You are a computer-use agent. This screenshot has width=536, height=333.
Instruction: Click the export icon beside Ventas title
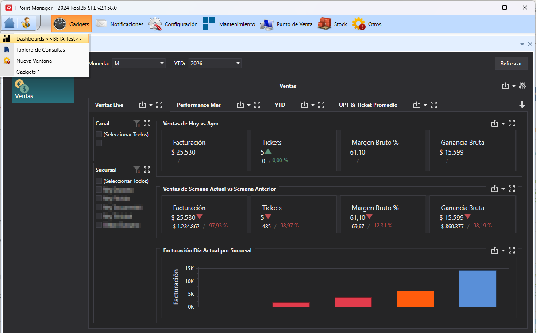click(x=505, y=86)
